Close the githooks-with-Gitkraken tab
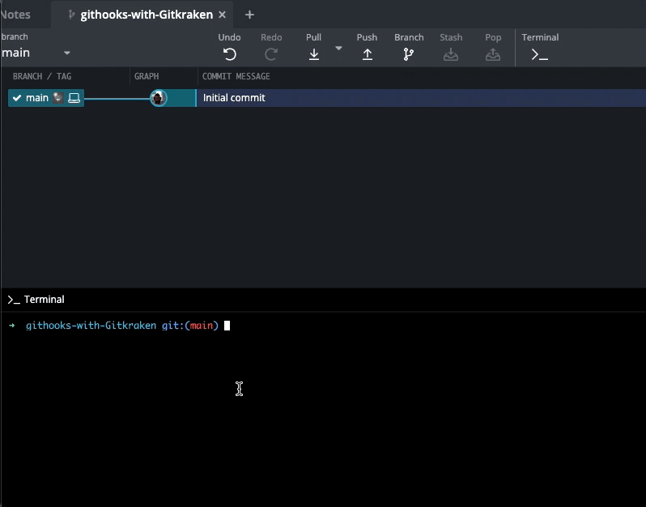The image size is (646, 507). pyautogui.click(x=222, y=15)
